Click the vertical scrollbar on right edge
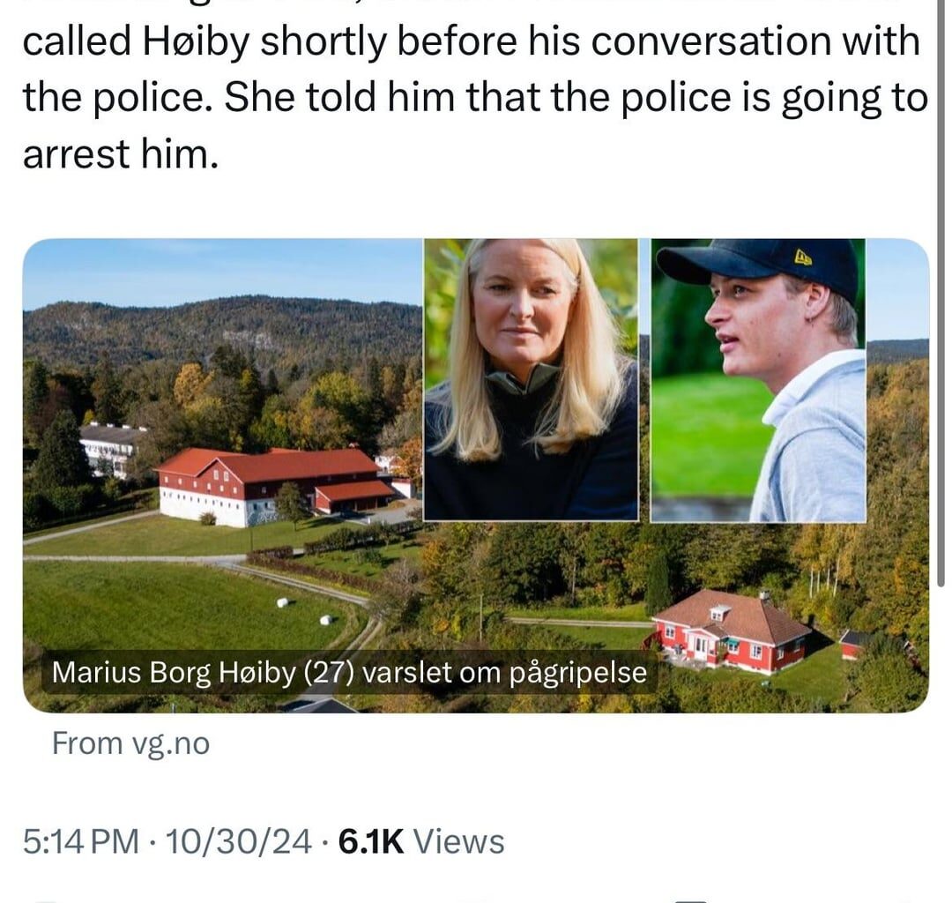The width and height of the screenshot is (952, 903). pos(941,292)
